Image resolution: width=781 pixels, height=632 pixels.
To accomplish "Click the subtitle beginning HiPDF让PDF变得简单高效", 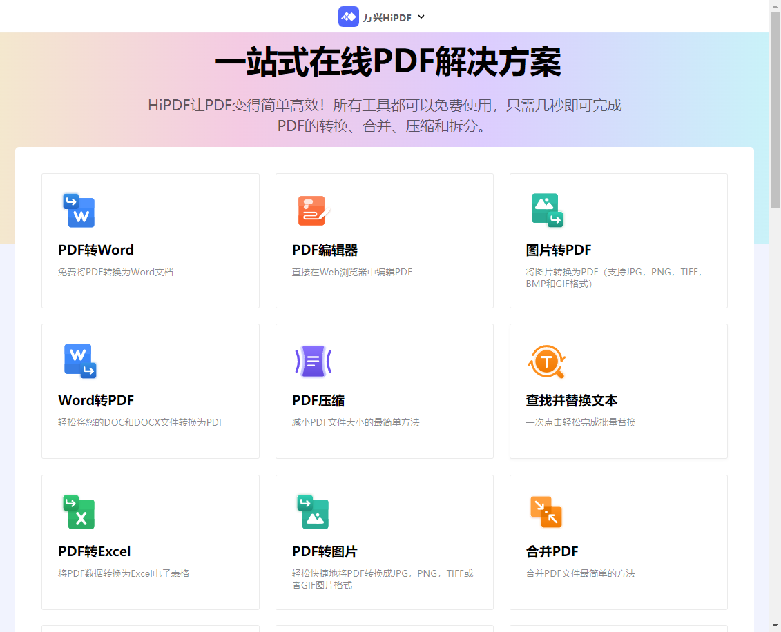I will click(385, 115).
